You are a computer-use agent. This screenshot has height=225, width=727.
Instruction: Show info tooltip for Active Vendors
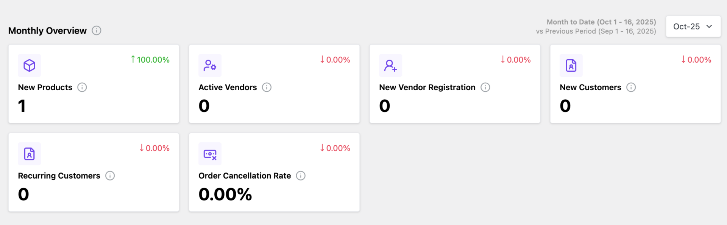[267, 87]
